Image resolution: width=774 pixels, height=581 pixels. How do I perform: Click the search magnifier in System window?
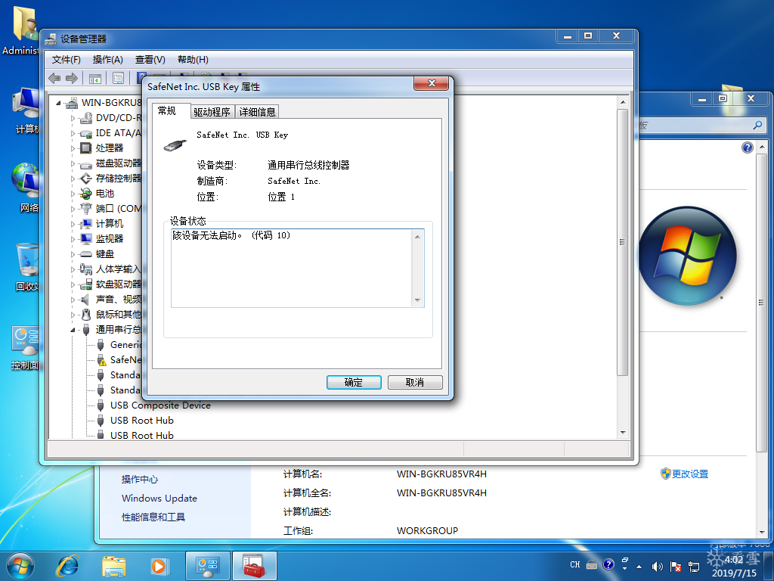pos(757,126)
